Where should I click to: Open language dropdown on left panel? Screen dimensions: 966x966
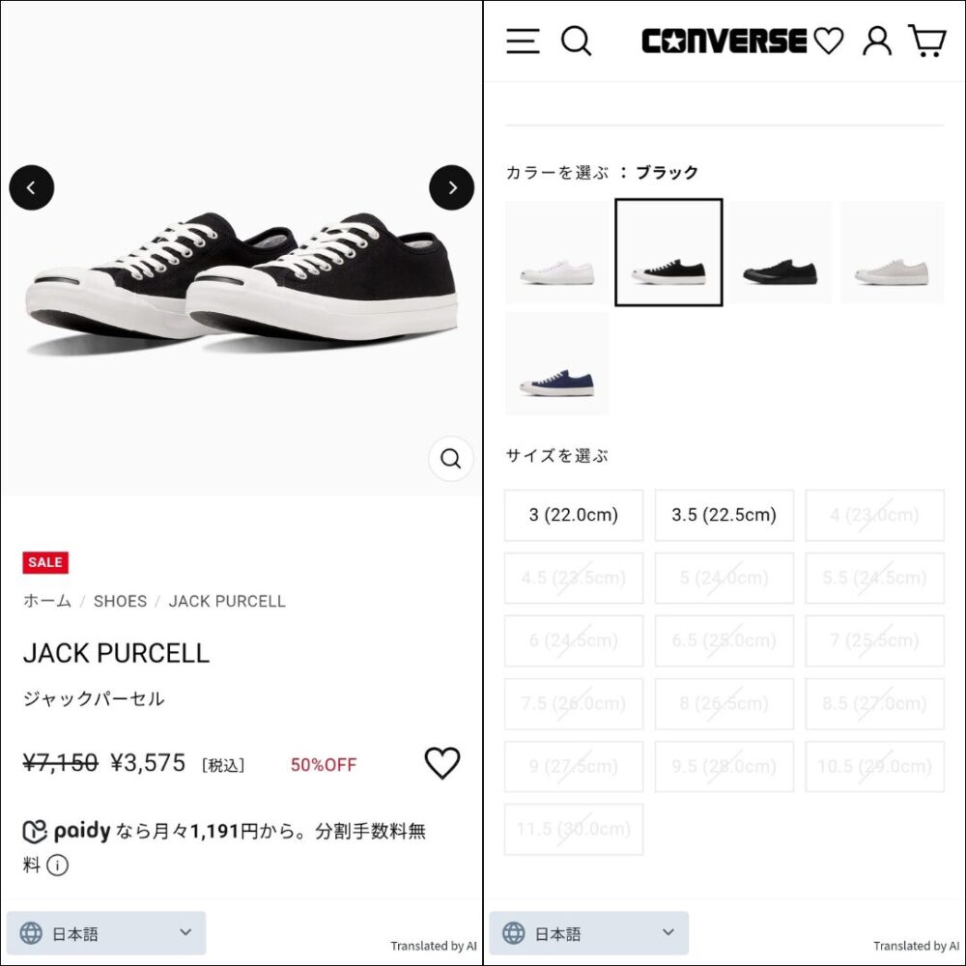(x=106, y=933)
